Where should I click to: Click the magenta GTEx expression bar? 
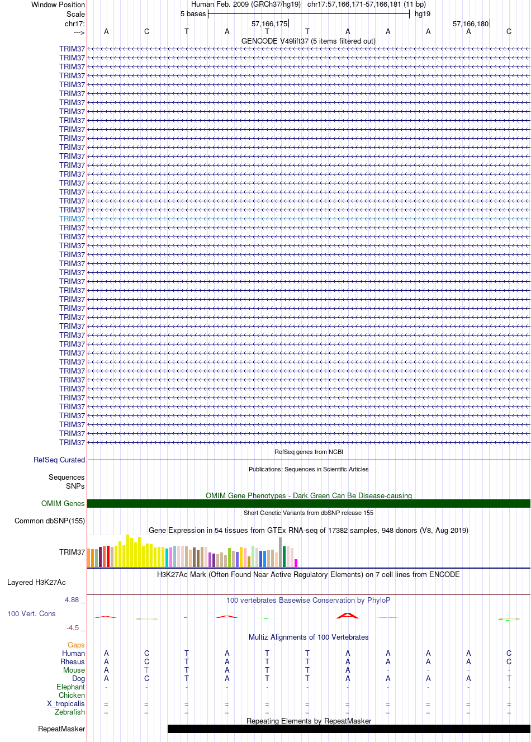coord(296,563)
